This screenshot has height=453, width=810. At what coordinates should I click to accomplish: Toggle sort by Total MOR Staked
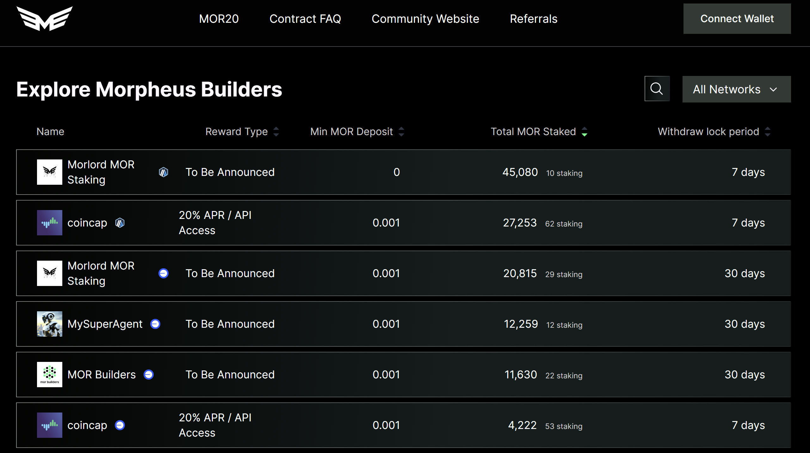(584, 132)
